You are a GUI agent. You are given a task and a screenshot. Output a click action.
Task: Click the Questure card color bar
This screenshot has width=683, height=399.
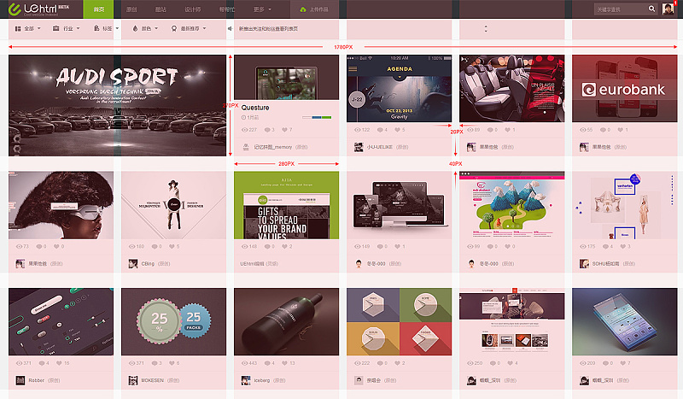tap(317, 117)
